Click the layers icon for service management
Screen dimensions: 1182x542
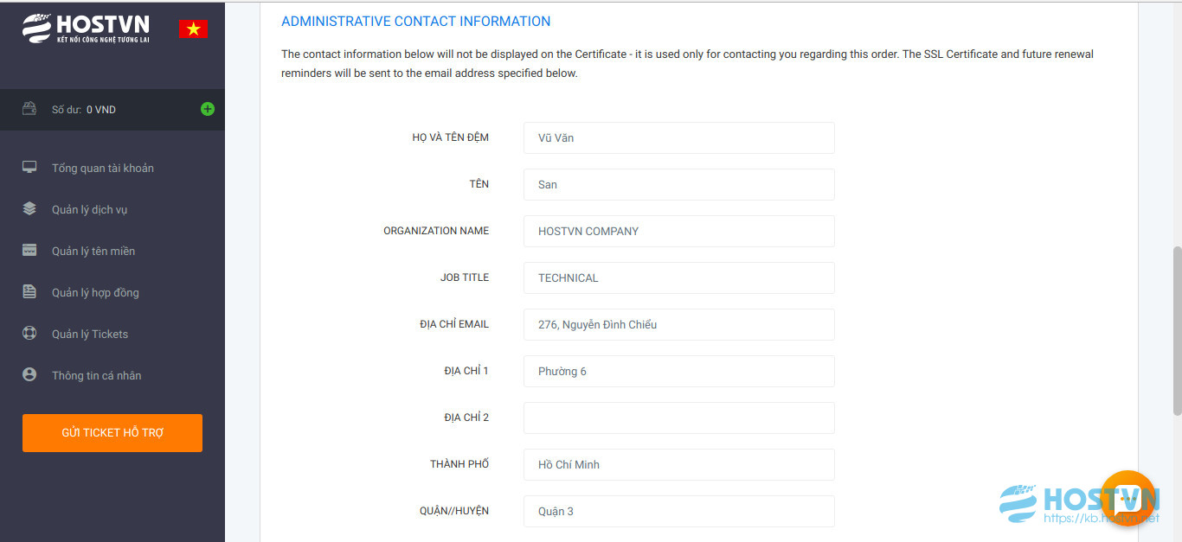29,209
